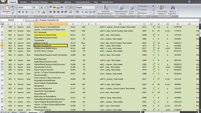Click the Merge and Center icon
Viewport: 201px width, 113px height.
tap(70, 12)
